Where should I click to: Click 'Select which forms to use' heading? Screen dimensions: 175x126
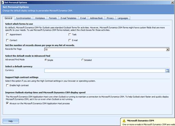point(19,24)
